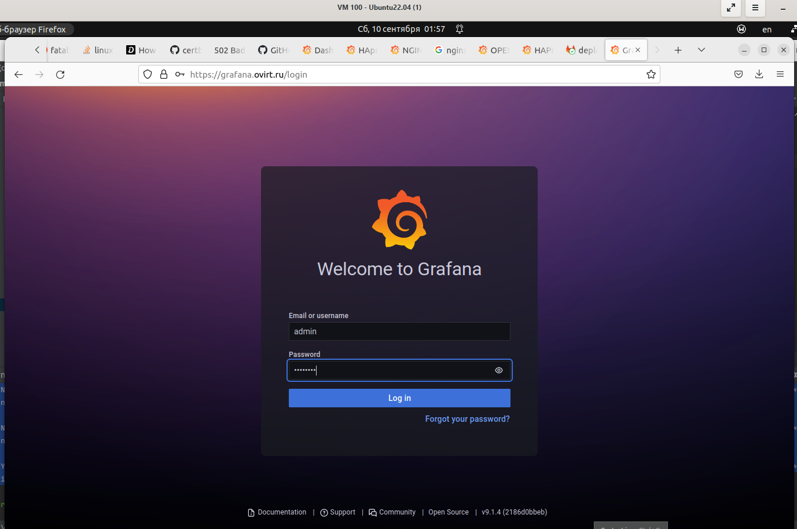Switch to the 'Dash' tab

pyautogui.click(x=317, y=50)
